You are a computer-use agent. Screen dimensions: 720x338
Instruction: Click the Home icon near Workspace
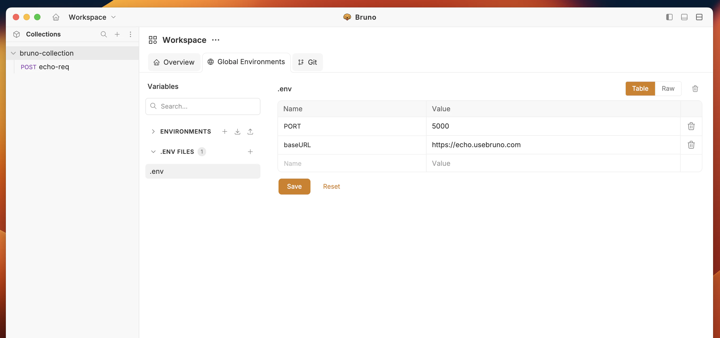[x=56, y=17]
